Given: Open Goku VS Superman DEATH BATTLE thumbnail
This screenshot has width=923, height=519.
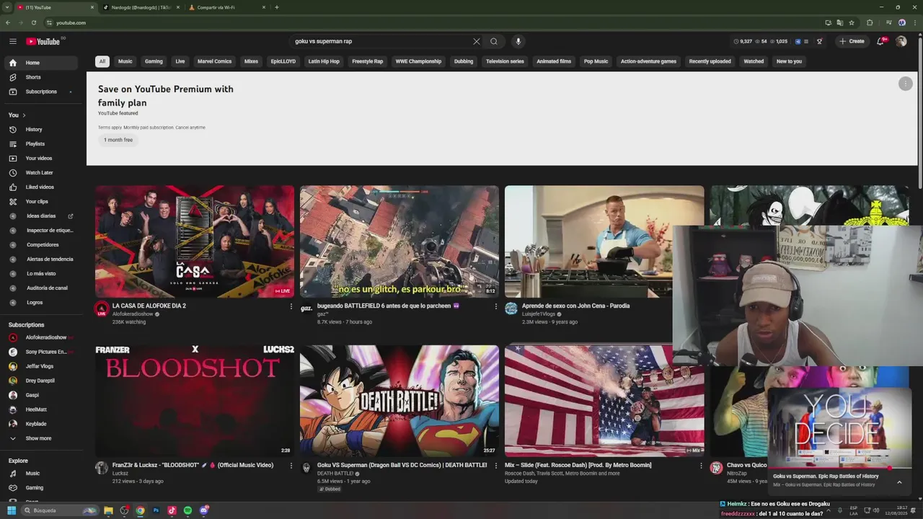Looking at the screenshot, I should [x=399, y=401].
